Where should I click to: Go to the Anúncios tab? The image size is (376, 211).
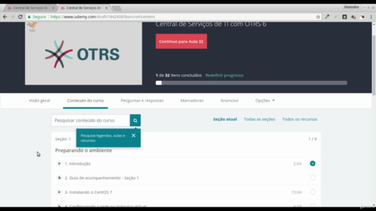coord(230,100)
